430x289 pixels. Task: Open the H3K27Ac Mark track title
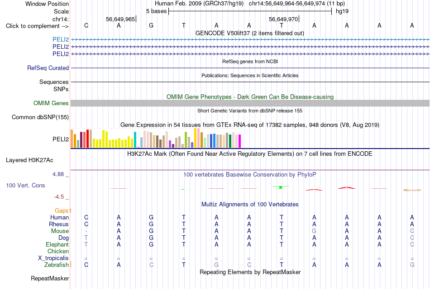tap(250, 154)
